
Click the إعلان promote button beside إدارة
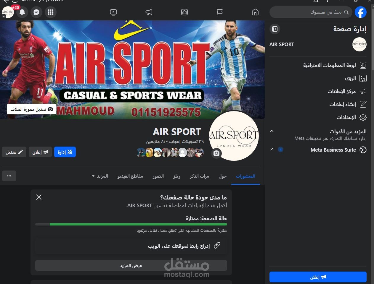click(40, 152)
